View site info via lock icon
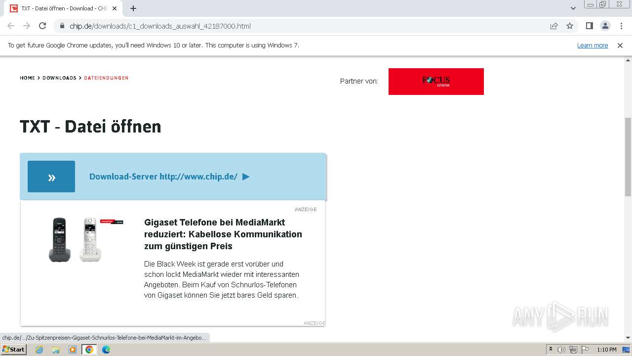 pyautogui.click(x=62, y=26)
